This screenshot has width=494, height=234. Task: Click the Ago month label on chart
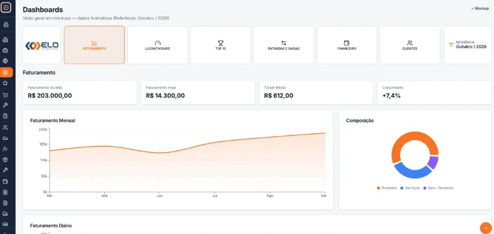(x=270, y=195)
